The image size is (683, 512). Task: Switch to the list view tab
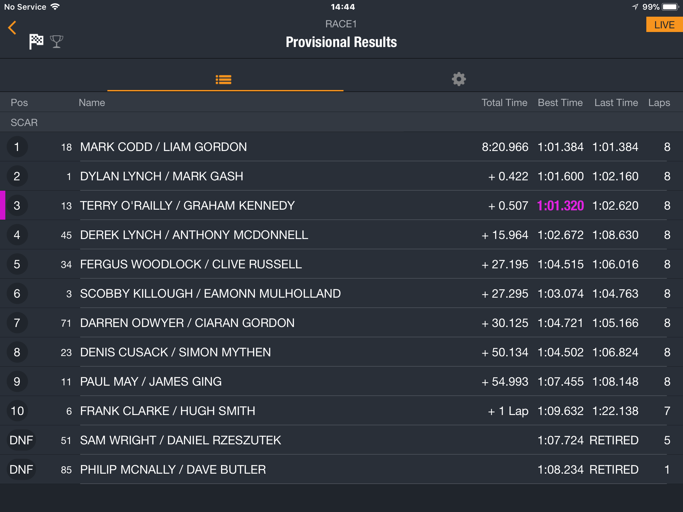(223, 79)
